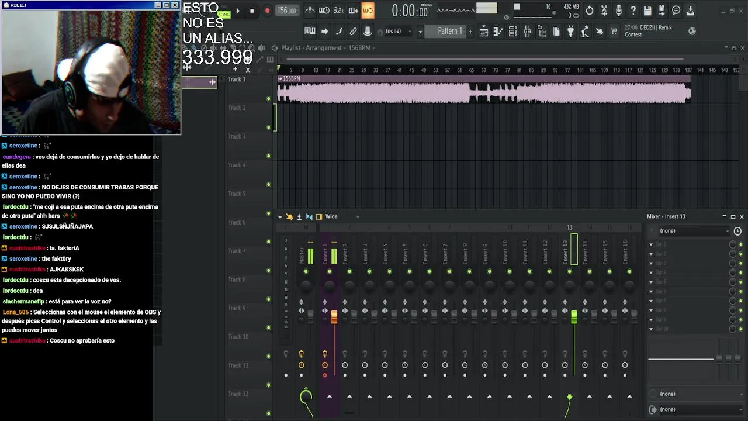Toggle blend recording overdub icon
This screenshot has width=748, height=421.
tap(353, 11)
